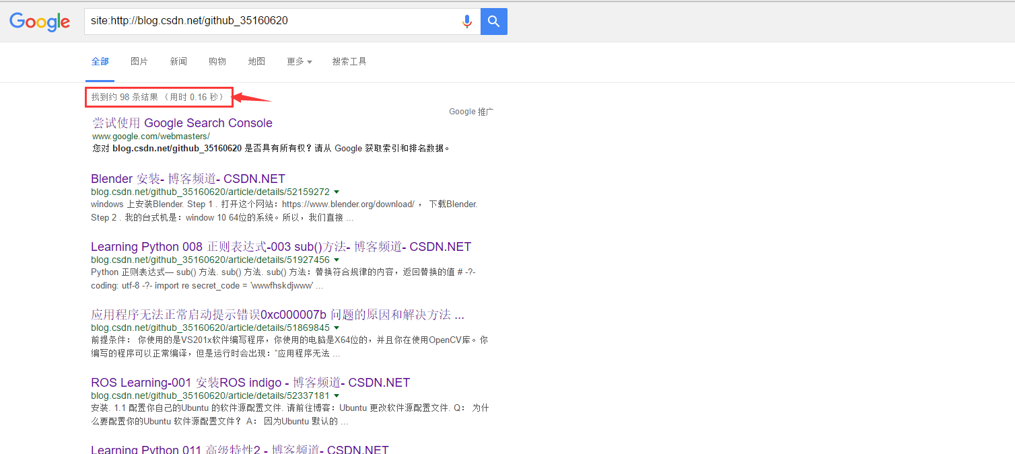This screenshot has height=454, width=1015.
Task: Switch to the 图片 tab
Action: [x=139, y=61]
